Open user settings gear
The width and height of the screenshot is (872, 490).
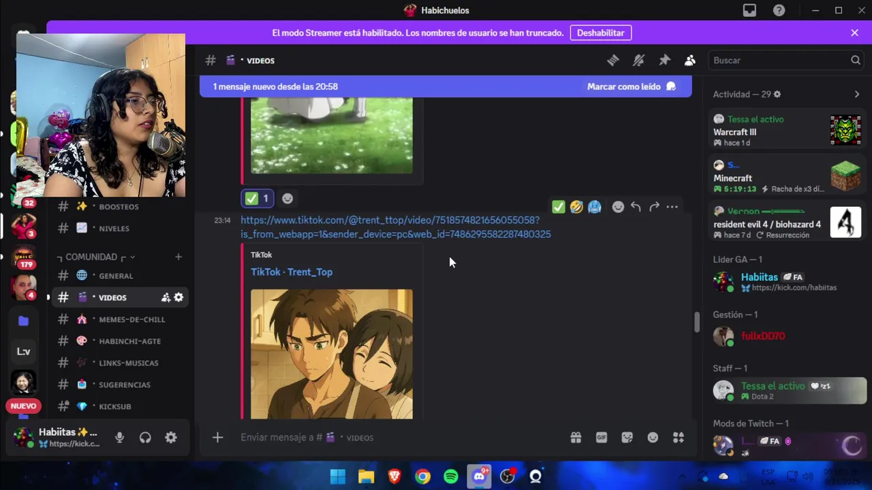[x=171, y=438]
